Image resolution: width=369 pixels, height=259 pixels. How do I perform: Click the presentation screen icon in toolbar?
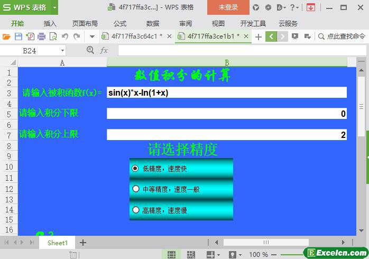pos(295,36)
